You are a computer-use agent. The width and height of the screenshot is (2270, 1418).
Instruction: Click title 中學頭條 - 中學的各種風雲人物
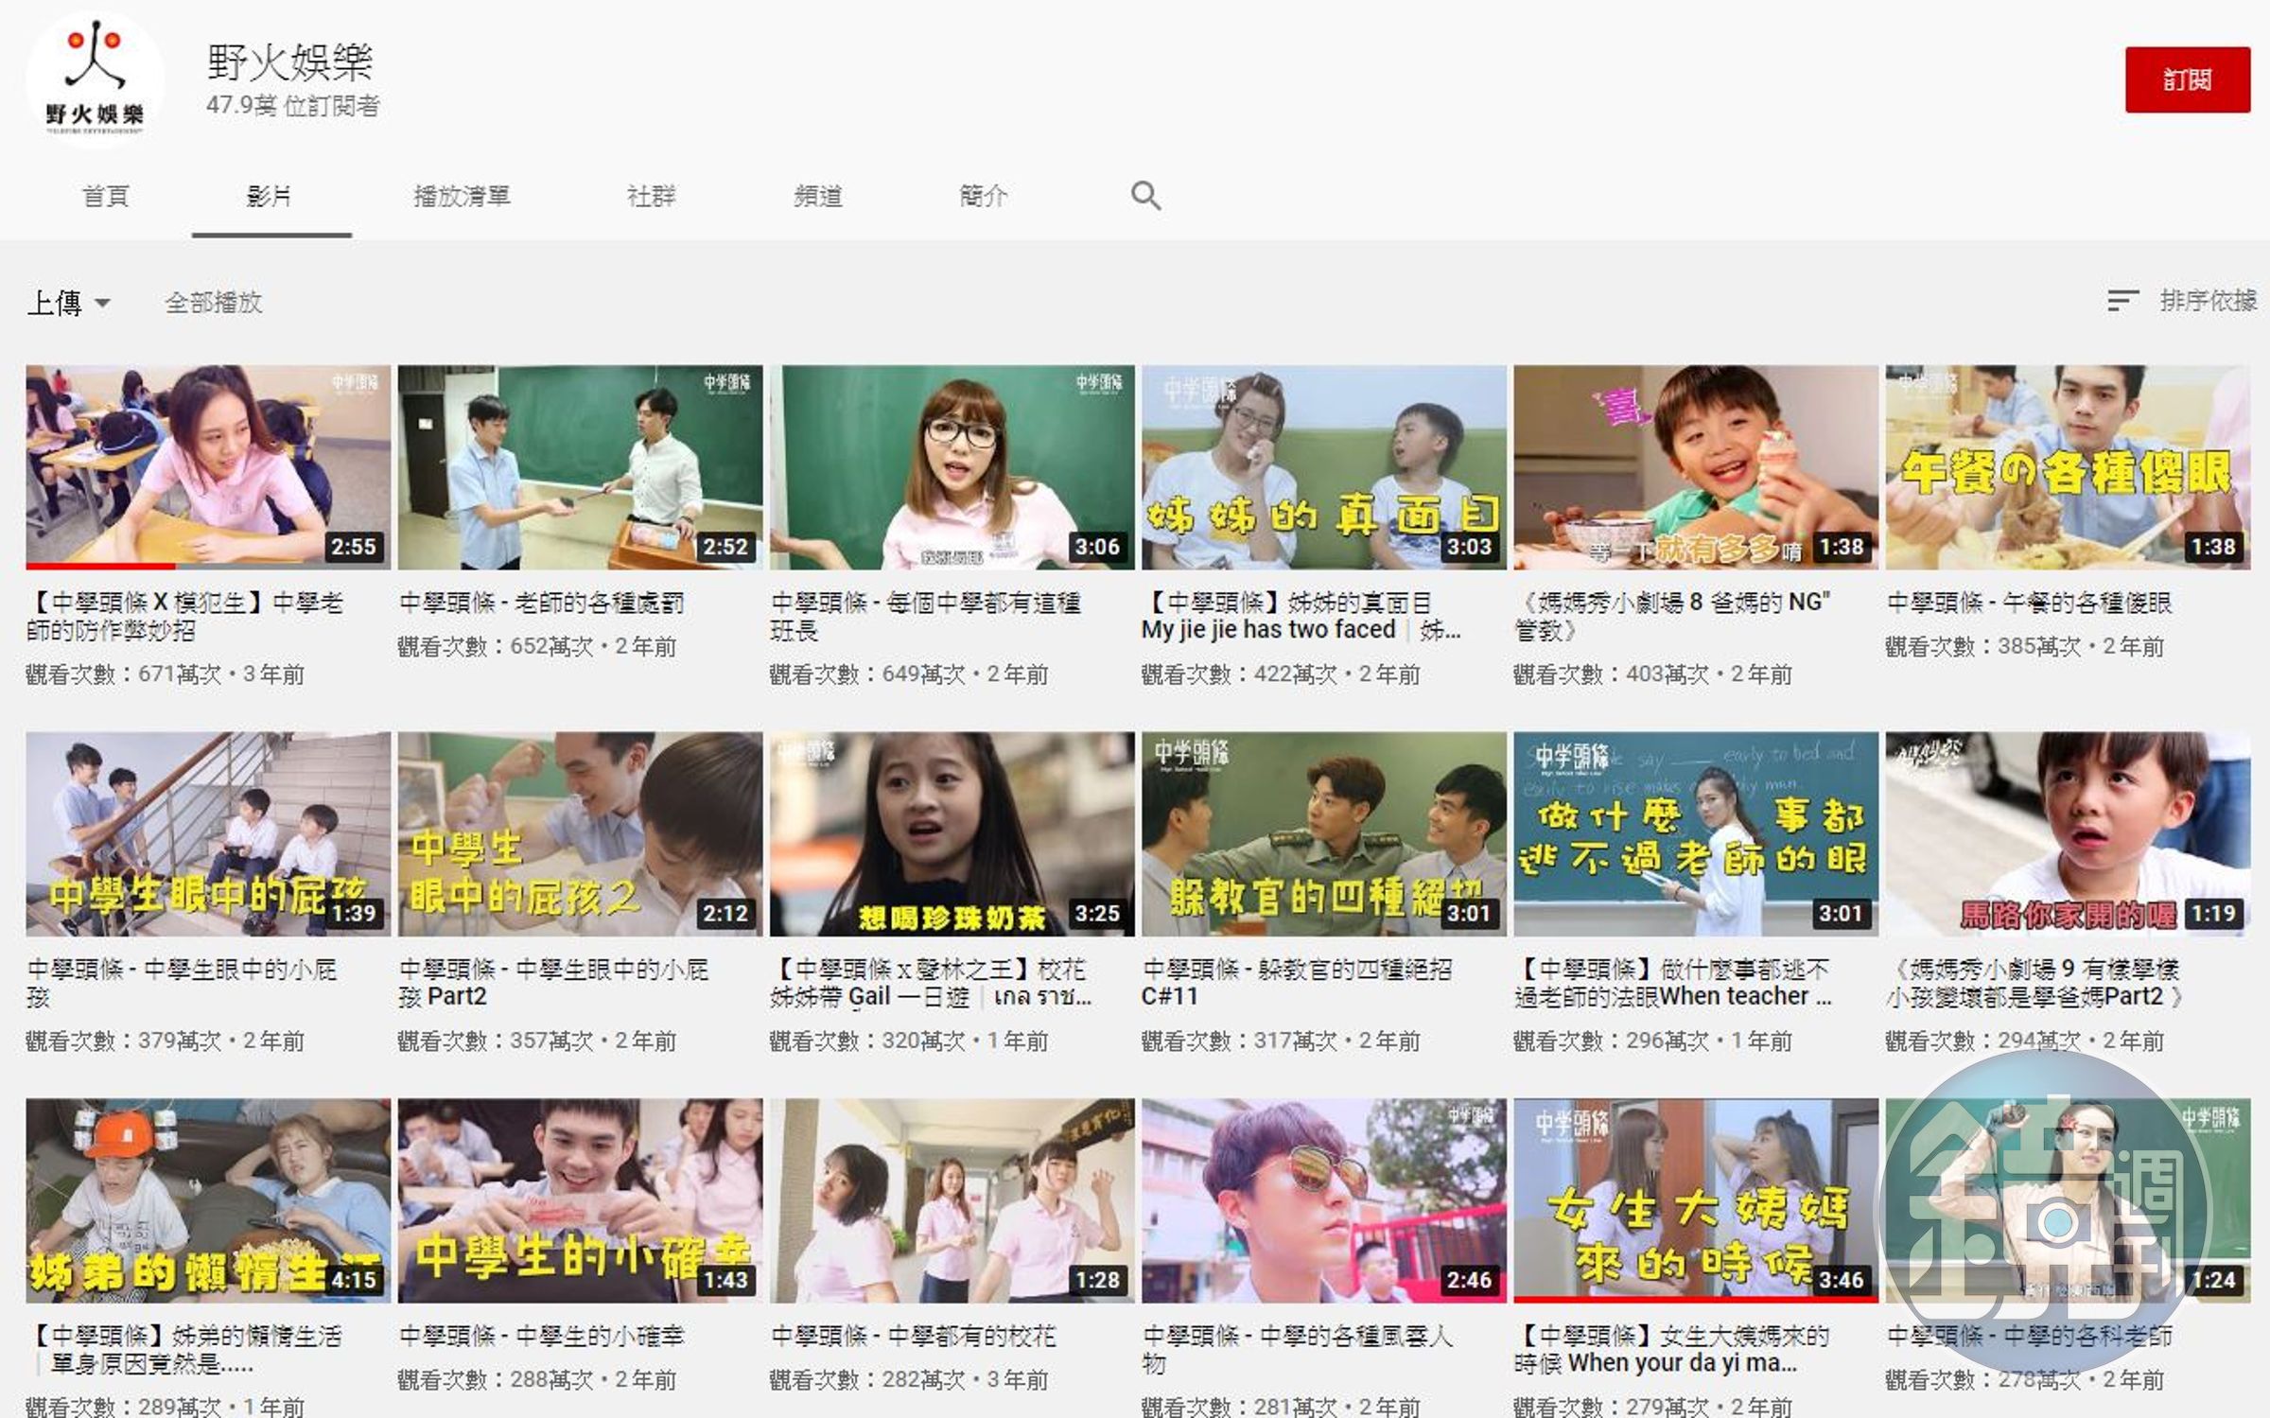pos(1297,1349)
